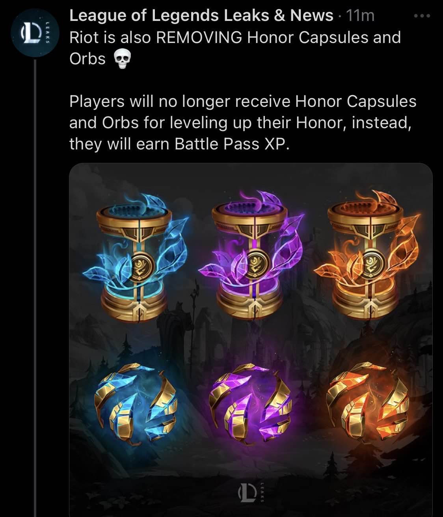Tap the skull emoji after Orbs
443x517 pixels.
click(122, 60)
